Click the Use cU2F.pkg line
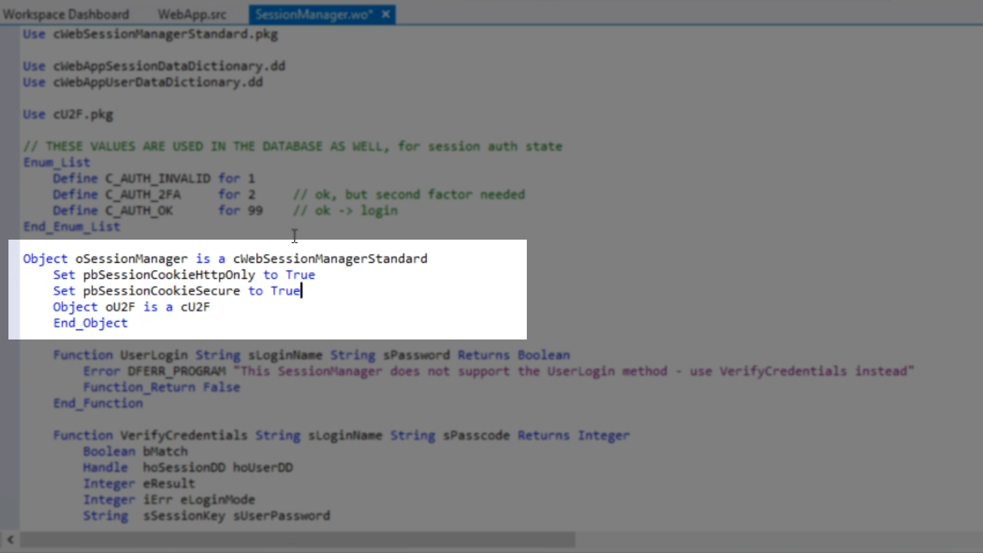The image size is (983, 553). pyautogui.click(x=68, y=114)
